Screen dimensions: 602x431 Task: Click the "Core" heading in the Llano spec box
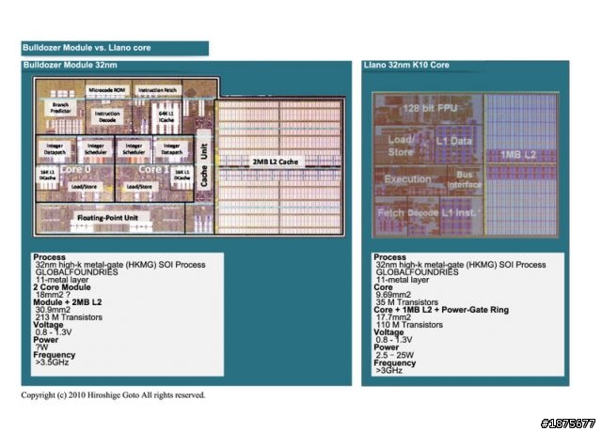point(383,287)
